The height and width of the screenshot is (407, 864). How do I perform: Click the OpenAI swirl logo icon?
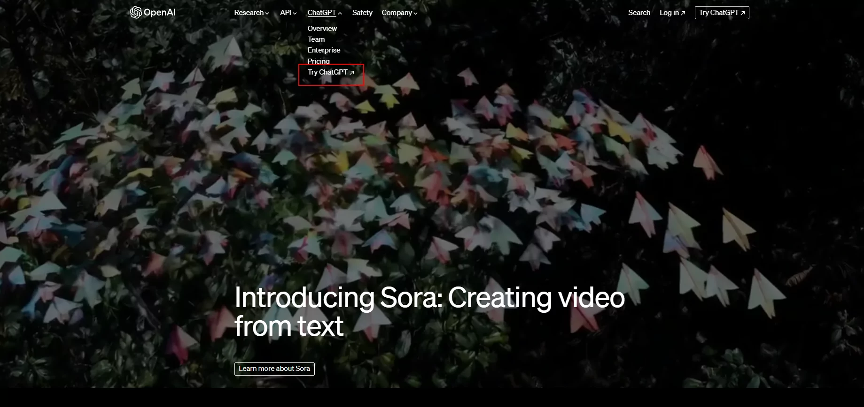(136, 12)
